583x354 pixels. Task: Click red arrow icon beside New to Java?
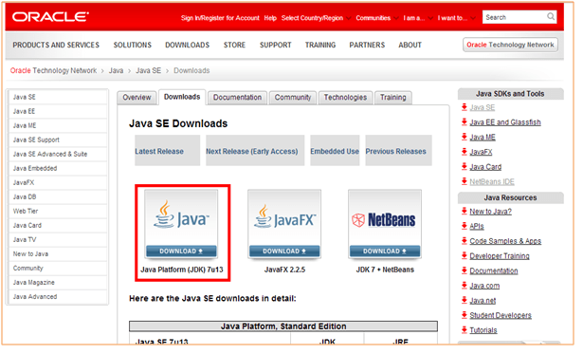tap(464, 211)
